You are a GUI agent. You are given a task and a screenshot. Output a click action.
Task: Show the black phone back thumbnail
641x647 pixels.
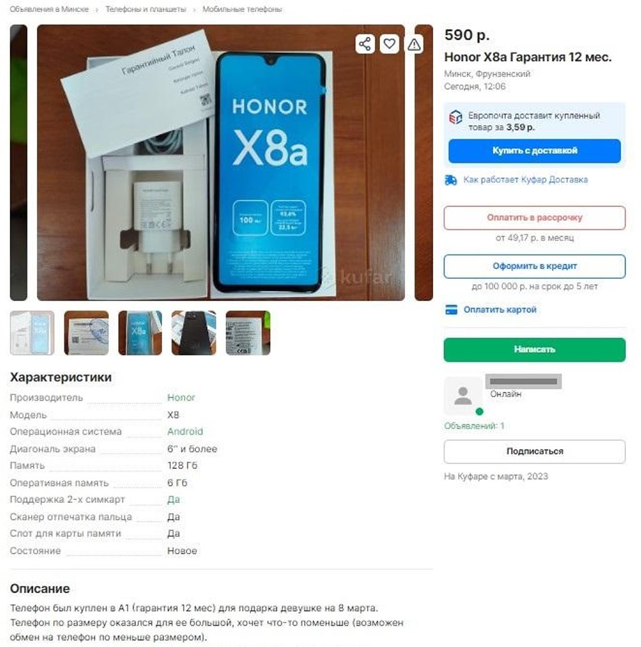point(194,332)
